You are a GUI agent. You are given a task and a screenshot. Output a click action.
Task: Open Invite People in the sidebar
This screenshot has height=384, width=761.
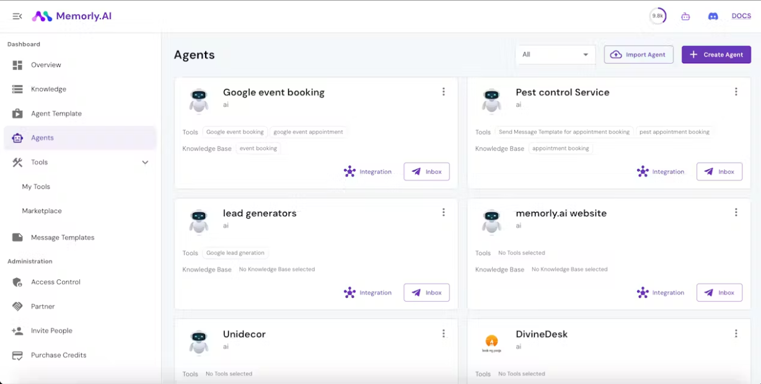pyautogui.click(x=80, y=331)
